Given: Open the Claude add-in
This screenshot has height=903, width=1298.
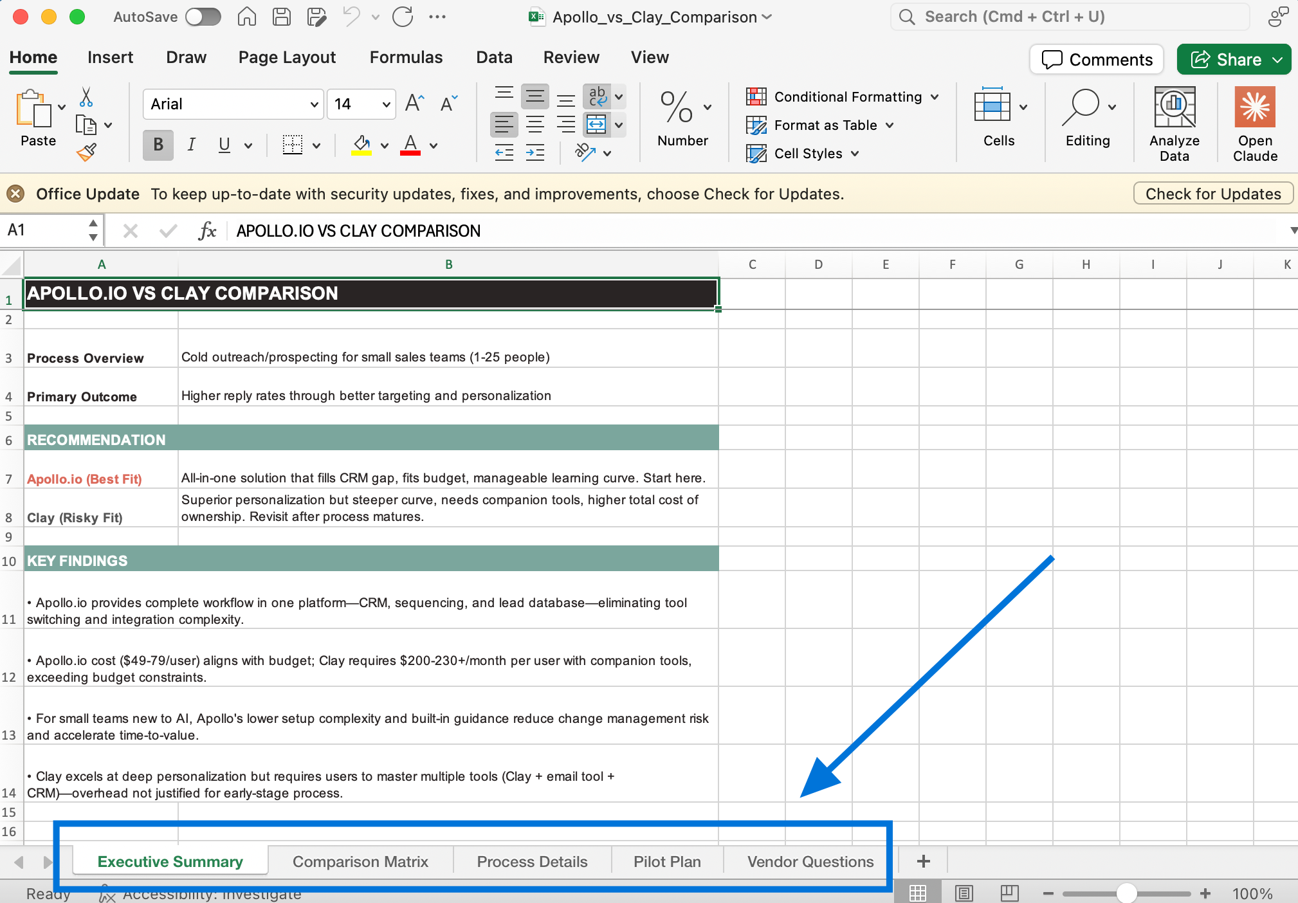Looking at the screenshot, I should [x=1254, y=123].
